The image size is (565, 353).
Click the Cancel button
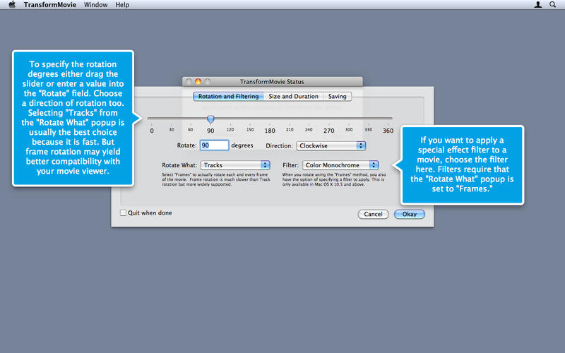(373, 214)
